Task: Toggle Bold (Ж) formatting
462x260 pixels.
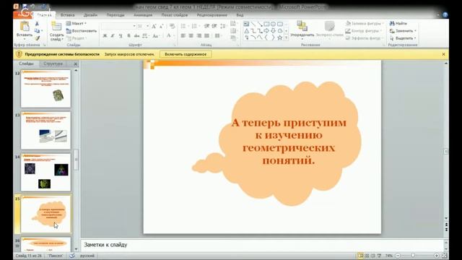Action: [105, 35]
